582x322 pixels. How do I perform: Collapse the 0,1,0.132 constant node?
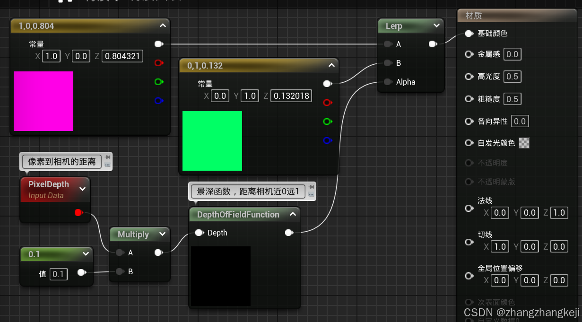[x=332, y=65]
